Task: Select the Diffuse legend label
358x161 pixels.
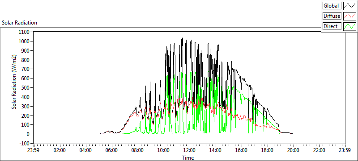Action: (x=332, y=16)
